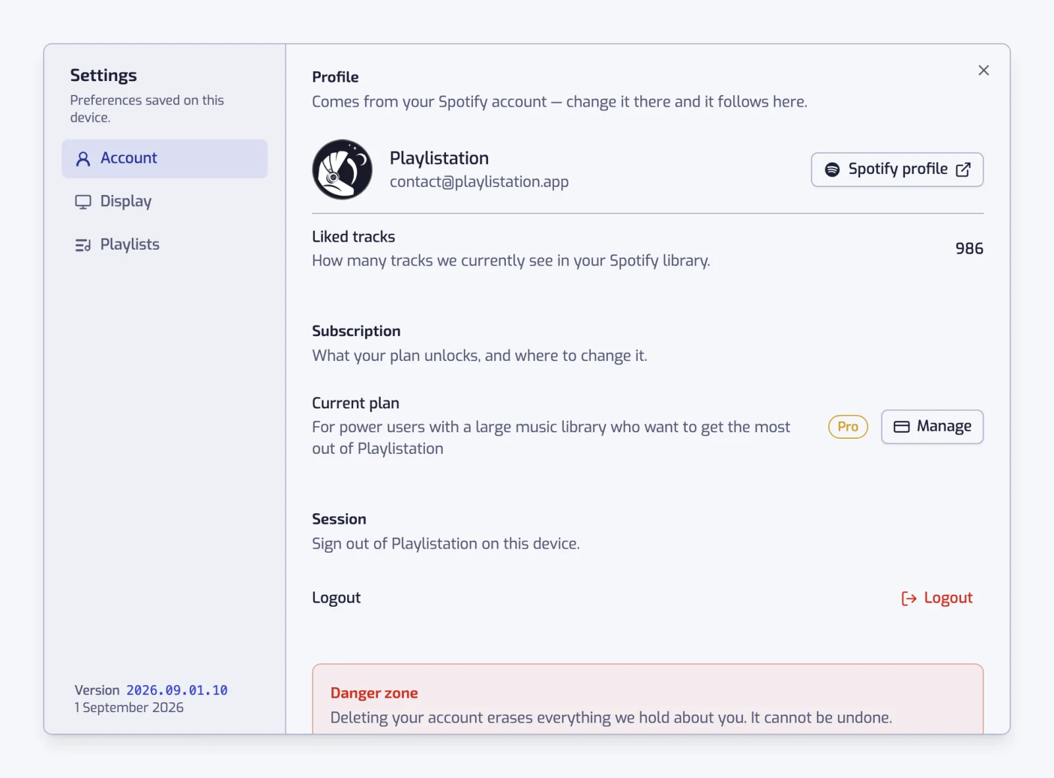Image resolution: width=1054 pixels, height=778 pixels.
Task: Close the settings dialog with the X
Action: click(984, 70)
